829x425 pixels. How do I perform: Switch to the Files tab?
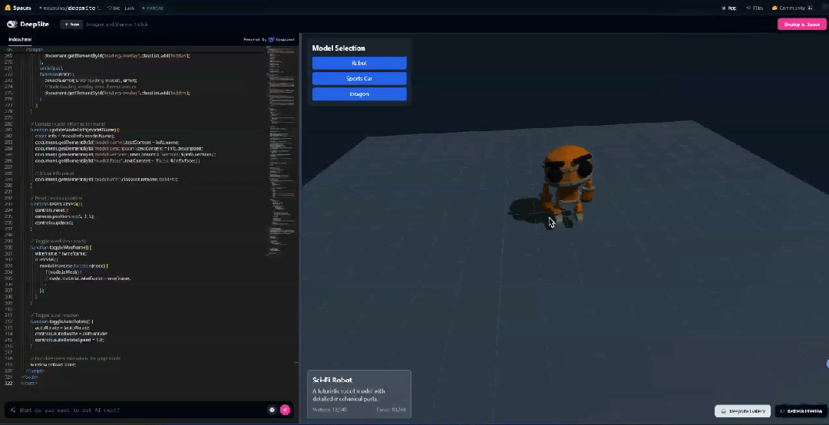(x=755, y=8)
